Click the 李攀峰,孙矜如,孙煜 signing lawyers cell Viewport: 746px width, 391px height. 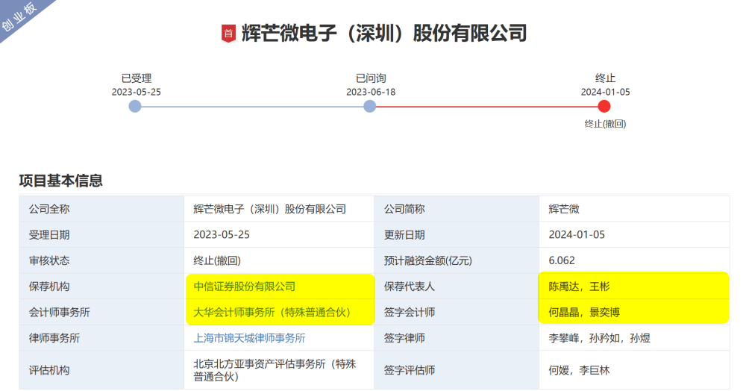(599, 338)
